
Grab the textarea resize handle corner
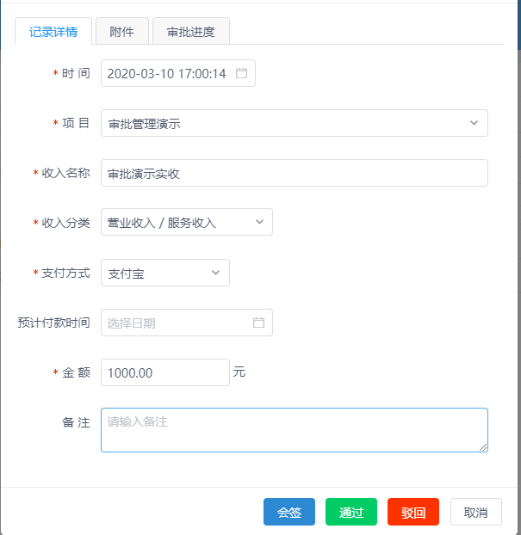coord(483,447)
